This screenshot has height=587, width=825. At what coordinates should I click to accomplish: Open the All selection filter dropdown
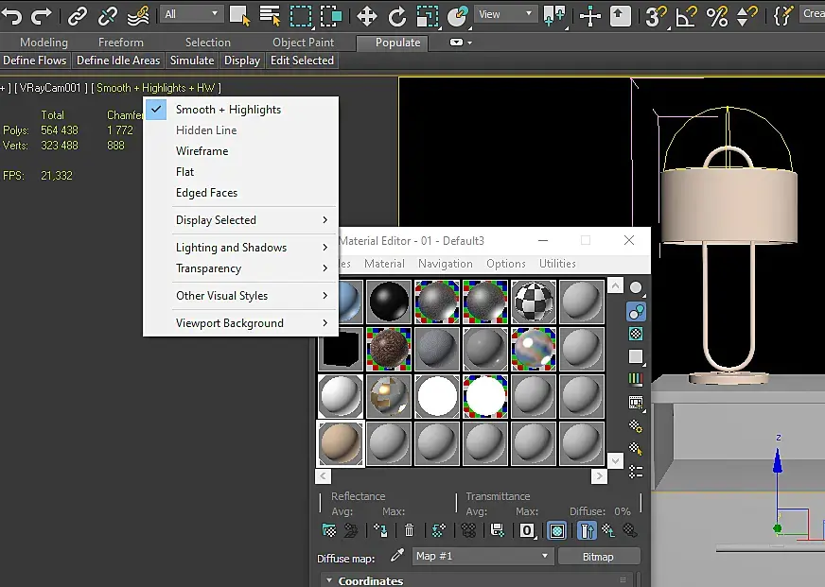(191, 14)
